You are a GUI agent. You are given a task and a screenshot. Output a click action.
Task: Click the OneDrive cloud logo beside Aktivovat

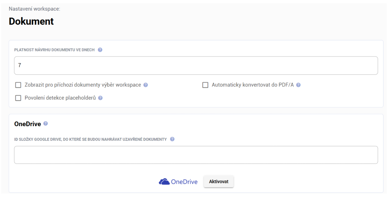tap(164, 182)
